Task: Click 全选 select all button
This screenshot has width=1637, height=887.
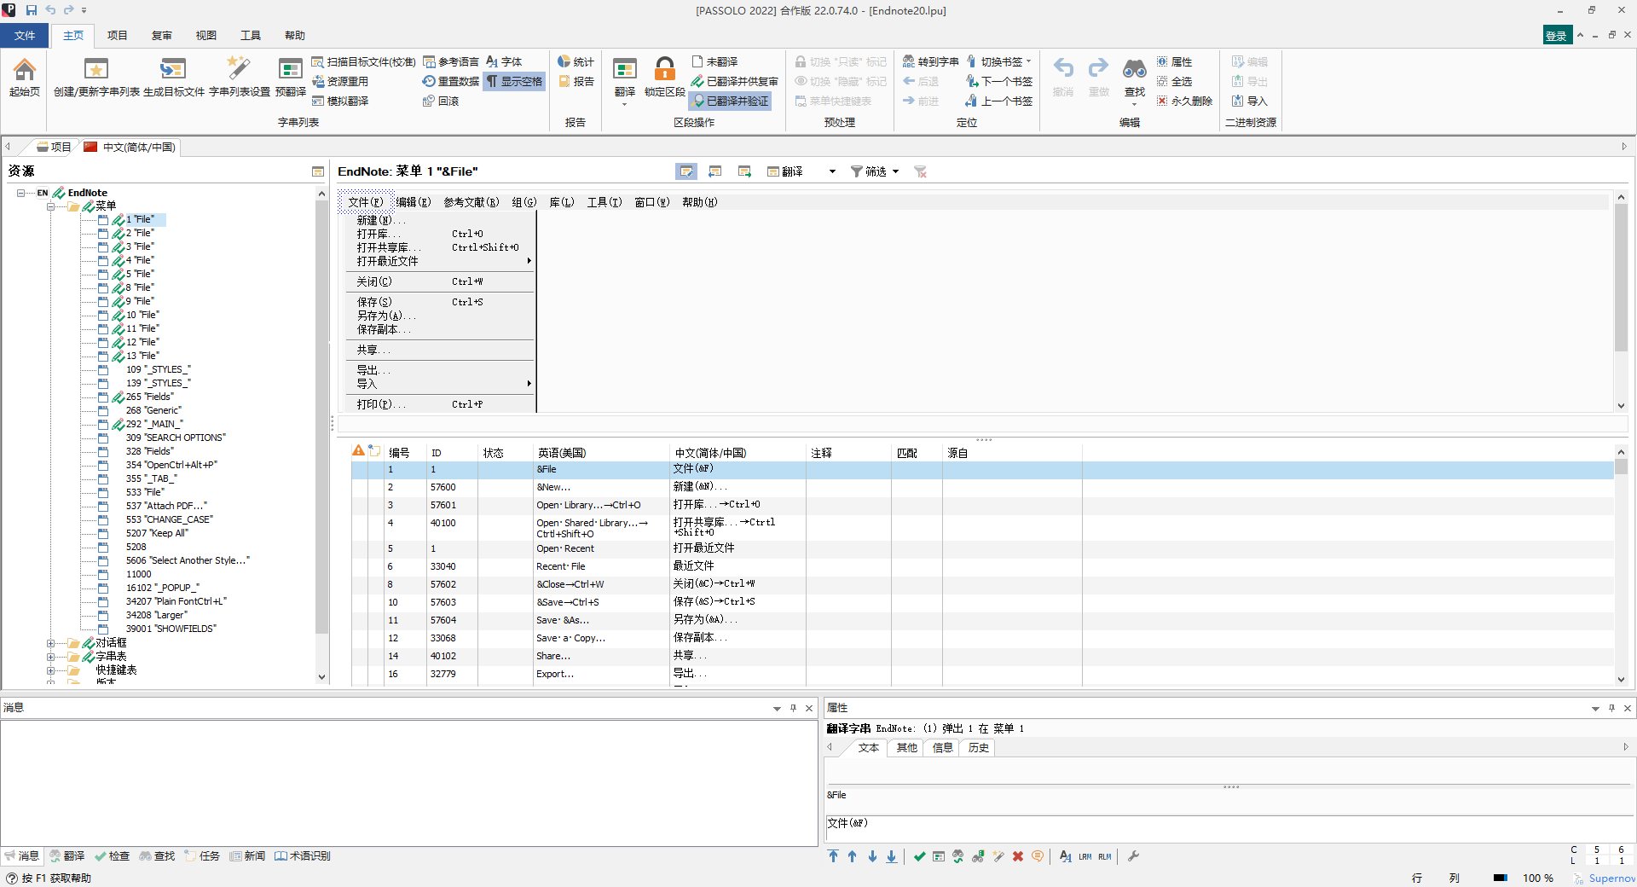Action: pyautogui.click(x=1175, y=81)
